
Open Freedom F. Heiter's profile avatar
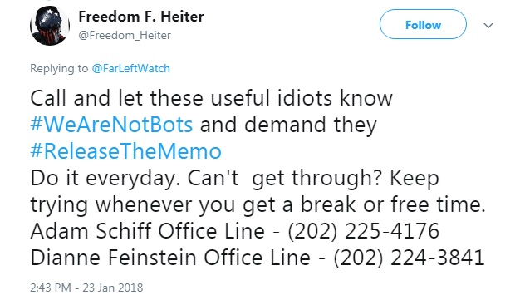click(x=50, y=26)
